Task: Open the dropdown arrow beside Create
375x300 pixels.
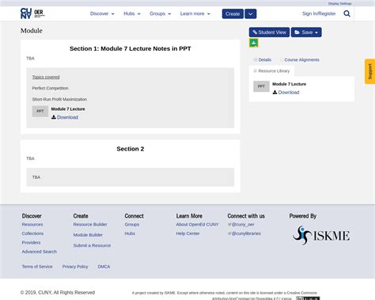Action: tap(251, 13)
